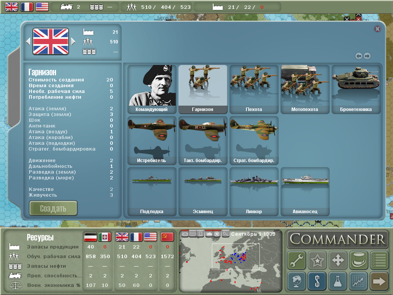Go to next unit page arrow
393x295 pixels.
point(367,56)
